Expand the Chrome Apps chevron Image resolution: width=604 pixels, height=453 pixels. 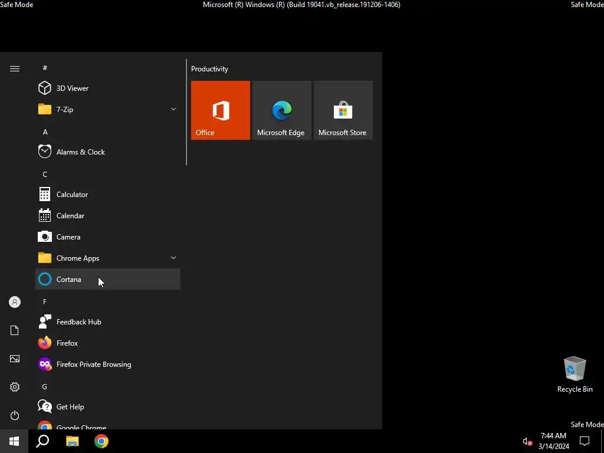coord(173,258)
